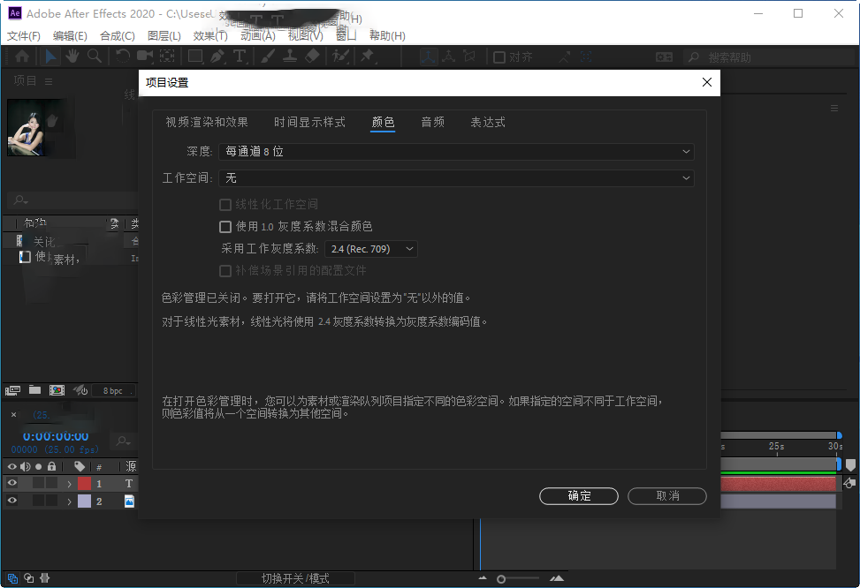The width and height of the screenshot is (860, 588).
Task: Click the View Axis mode icon
Action: (x=469, y=56)
